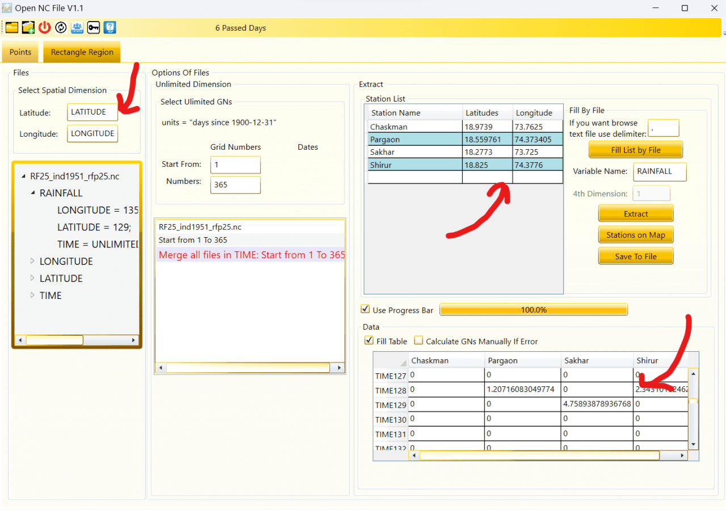Click the 100.0% progress bar

[534, 310]
